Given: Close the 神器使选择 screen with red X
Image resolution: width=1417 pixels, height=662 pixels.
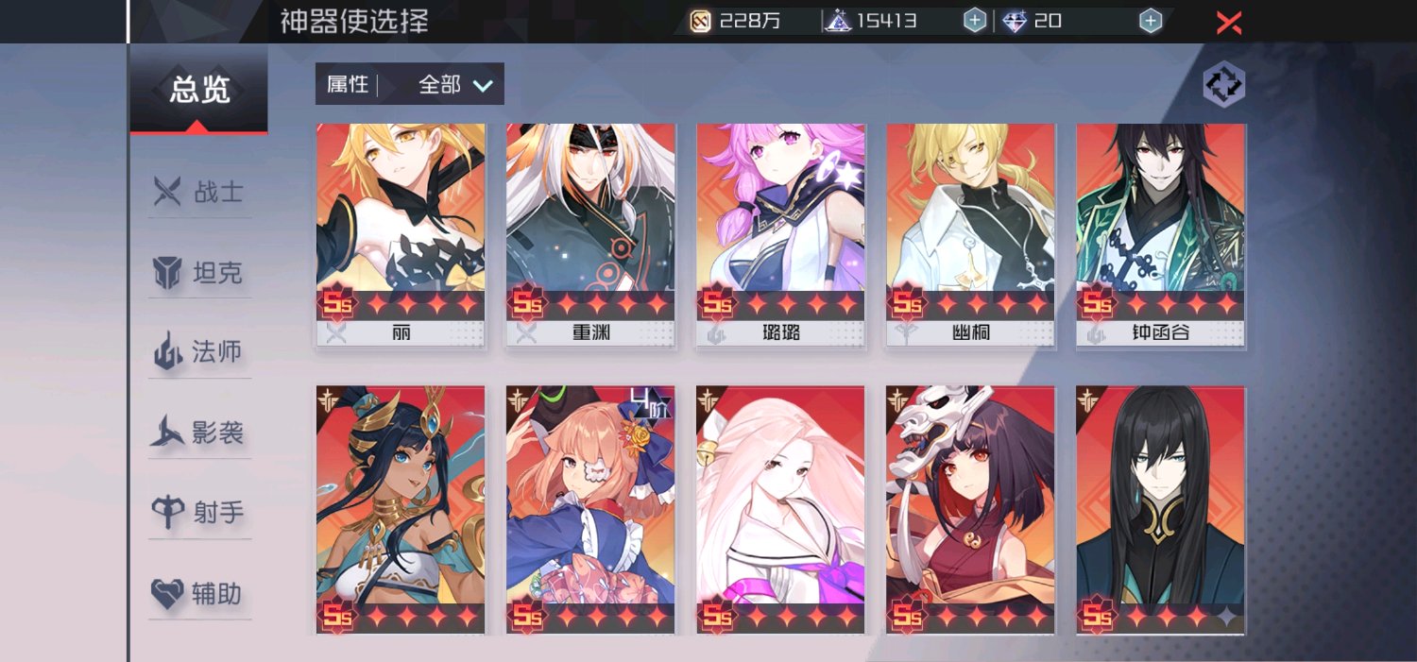Looking at the screenshot, I should [x=1228, y=23].
